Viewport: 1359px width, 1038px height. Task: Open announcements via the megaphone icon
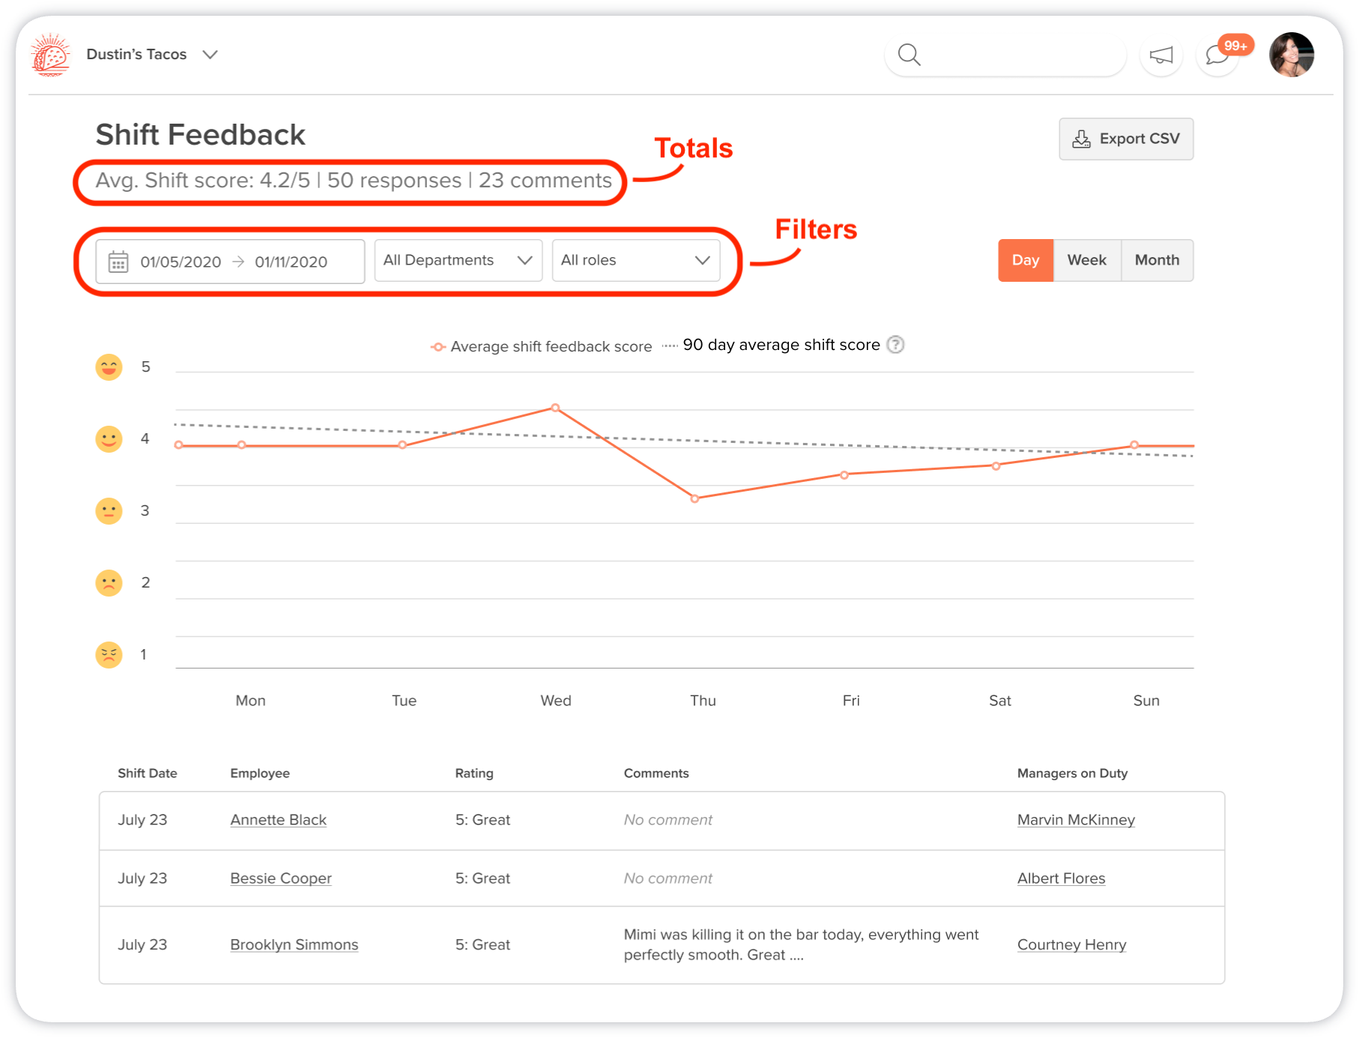1160,55
